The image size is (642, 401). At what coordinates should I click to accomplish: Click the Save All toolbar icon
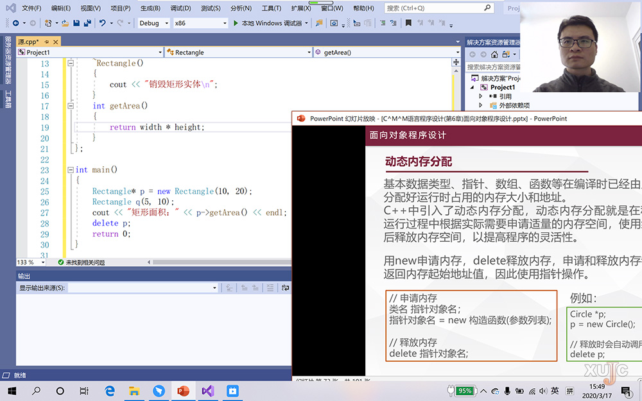coord(87,23)
